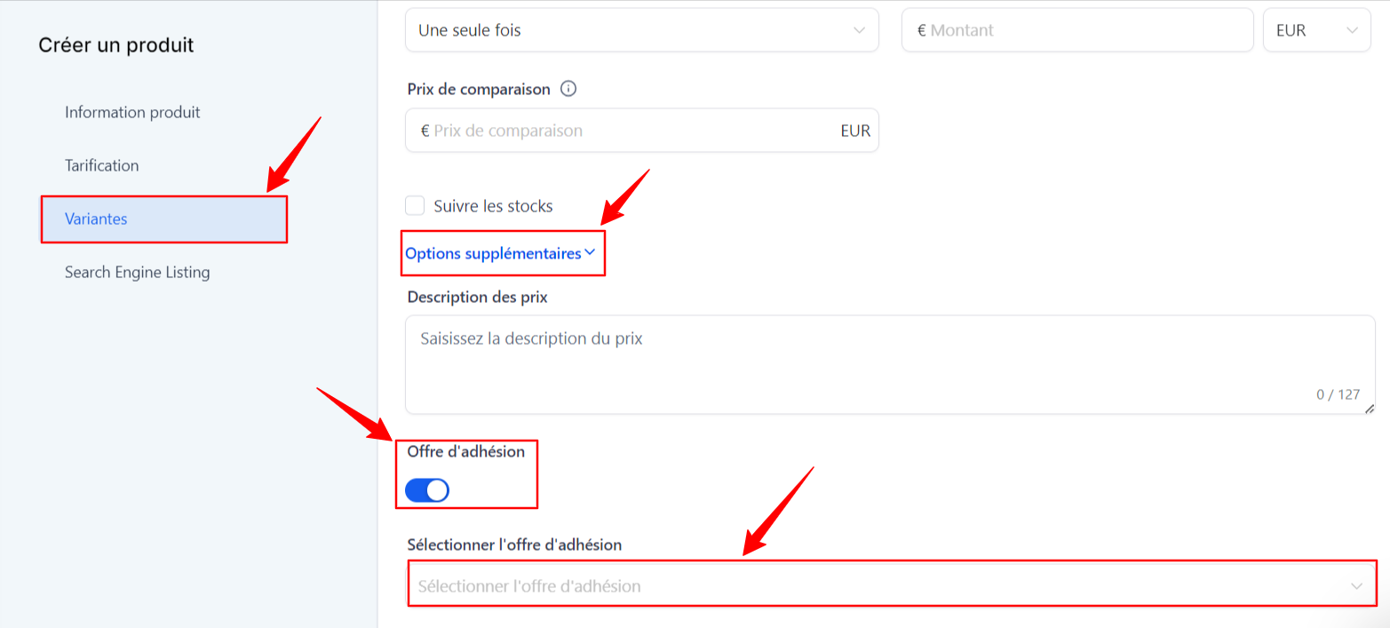Click the Montant amount input field
1390x628 pixels.
pos(1077,30)
